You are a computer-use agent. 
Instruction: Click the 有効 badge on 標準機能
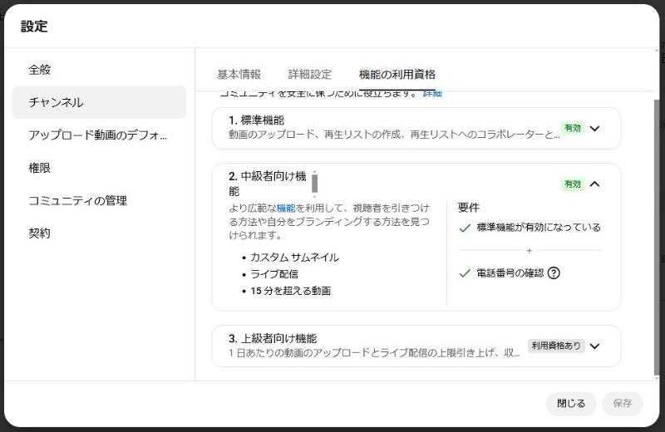coord(573,128)
